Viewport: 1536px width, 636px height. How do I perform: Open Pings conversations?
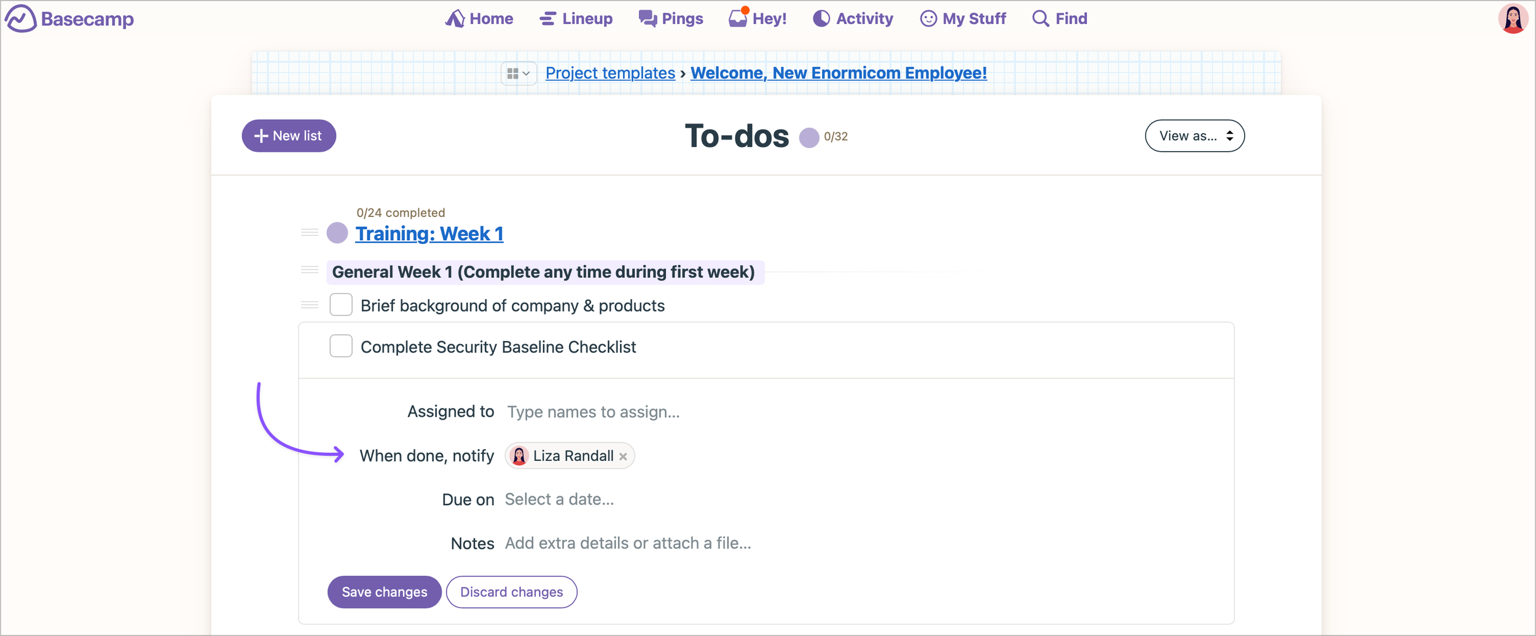671,18
